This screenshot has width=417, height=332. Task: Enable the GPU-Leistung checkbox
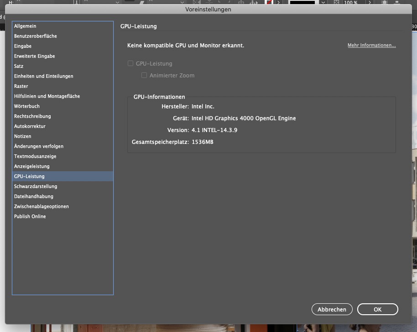coord(130,63)
